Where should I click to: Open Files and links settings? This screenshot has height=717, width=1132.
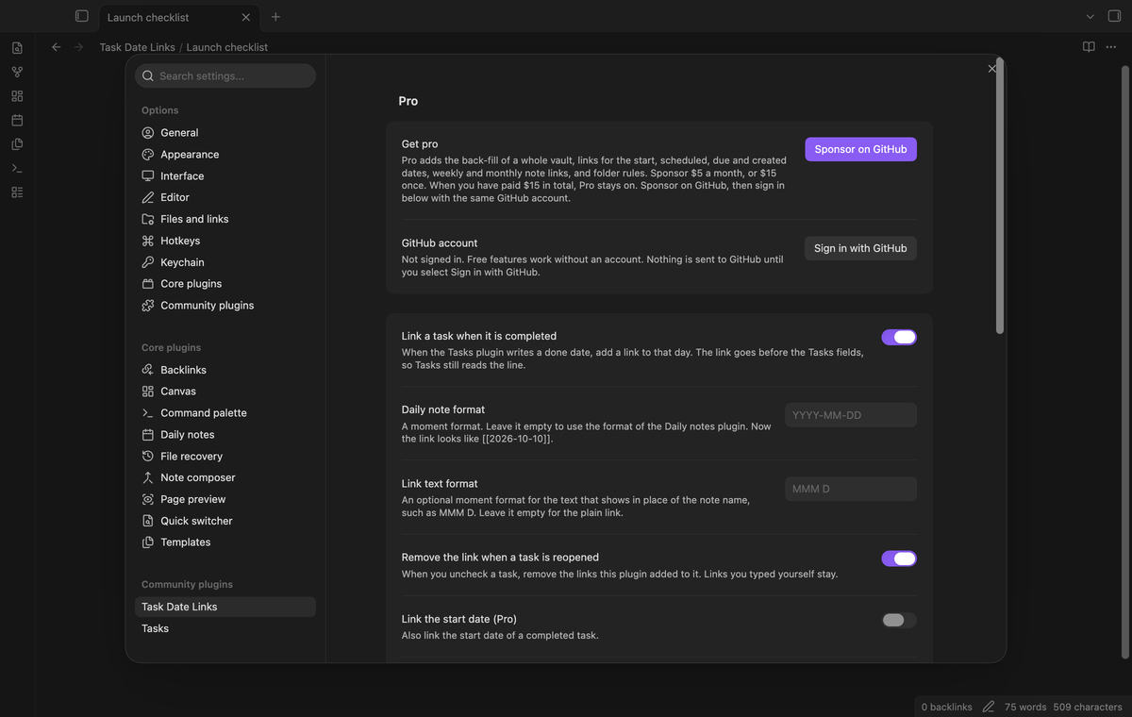(225, 219)
